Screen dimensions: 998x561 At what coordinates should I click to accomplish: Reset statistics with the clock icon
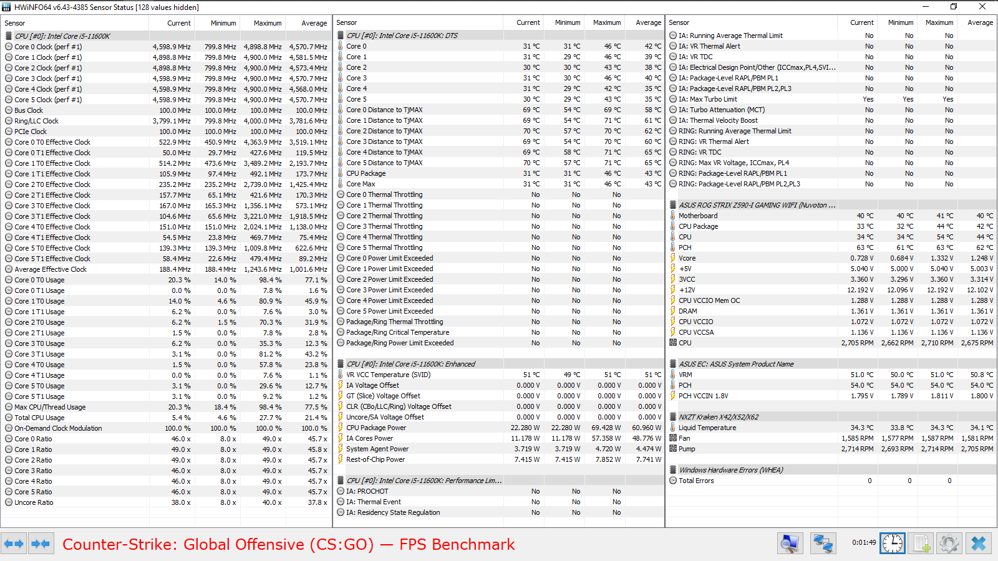(893, 544)
